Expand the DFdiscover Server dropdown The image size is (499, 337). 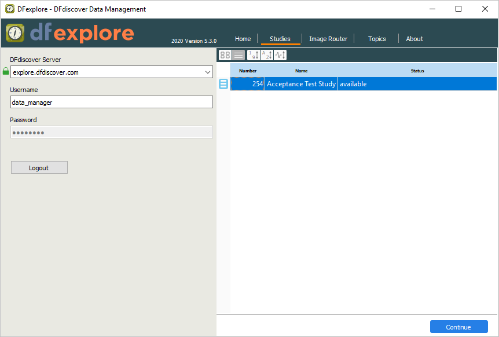click(208, 72)
